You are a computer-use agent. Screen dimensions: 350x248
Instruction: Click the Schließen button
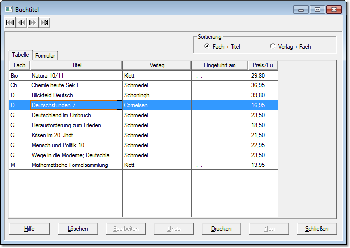(317, 229)
